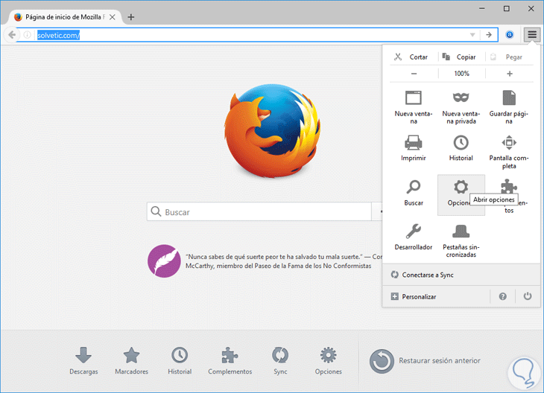
Task: Open the address bar history dropdown arrow
Action: pyautogui.click(x=472, y=35)
